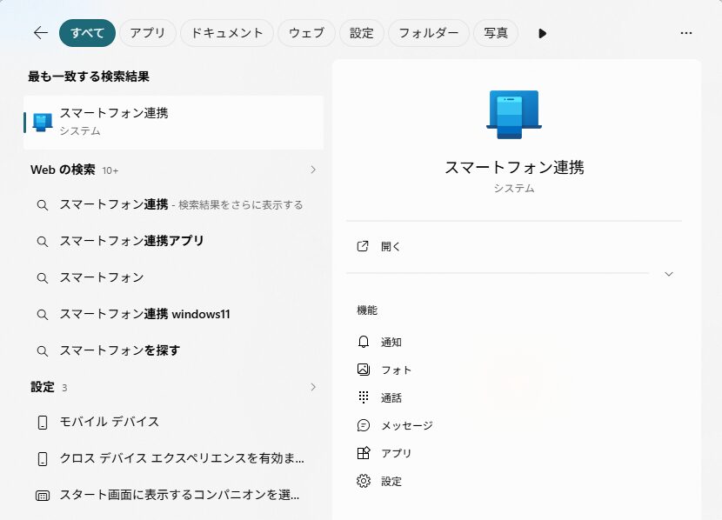Expand more actions with the down chevron

tap(669, 274)
